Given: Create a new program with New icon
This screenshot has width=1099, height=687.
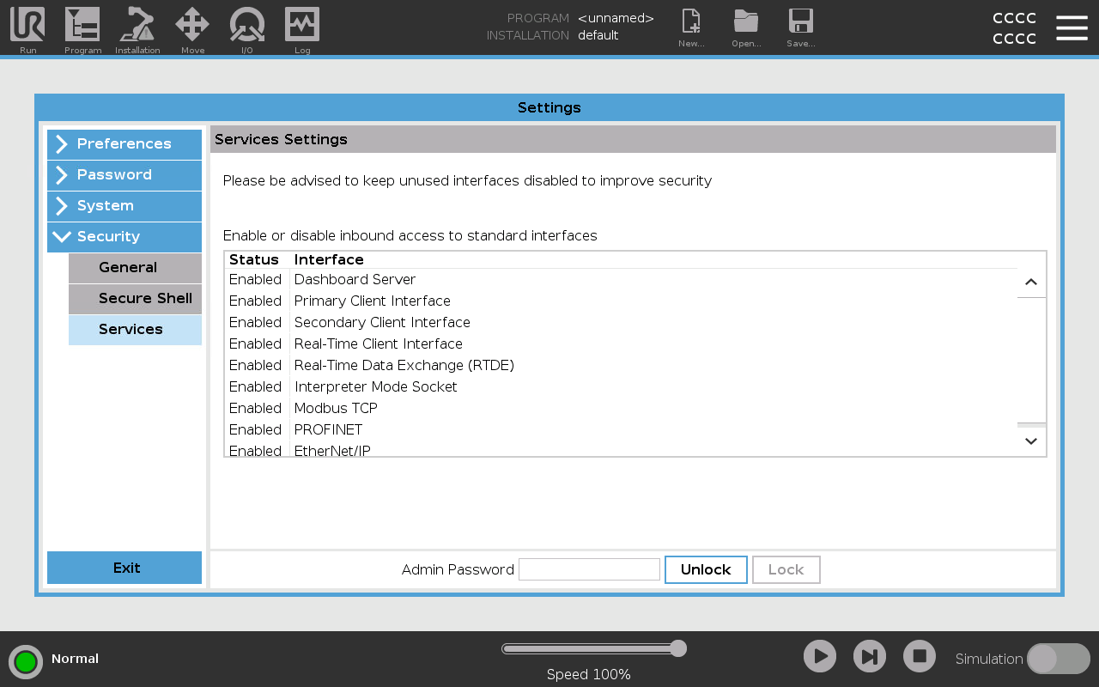Looking at the screenshot, I should tap(691, 27).
